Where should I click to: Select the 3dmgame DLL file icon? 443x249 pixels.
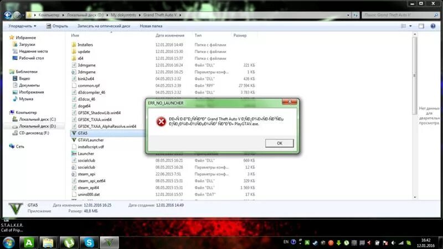pyautogui.click(x=74, y=65)
